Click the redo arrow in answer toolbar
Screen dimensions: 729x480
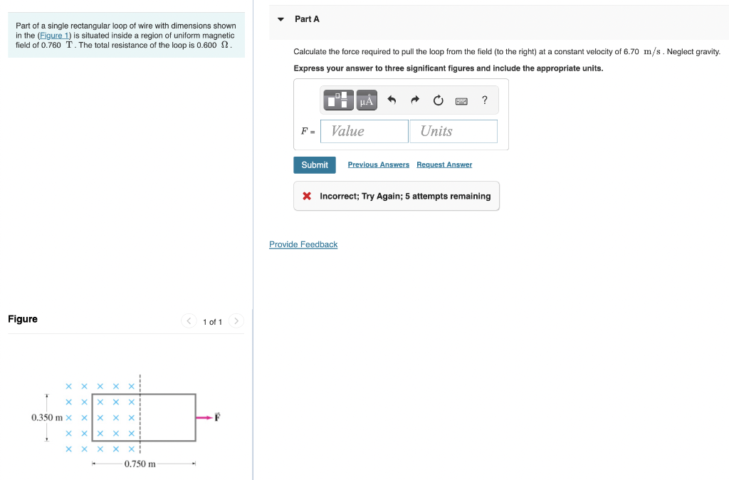point(414,100)
